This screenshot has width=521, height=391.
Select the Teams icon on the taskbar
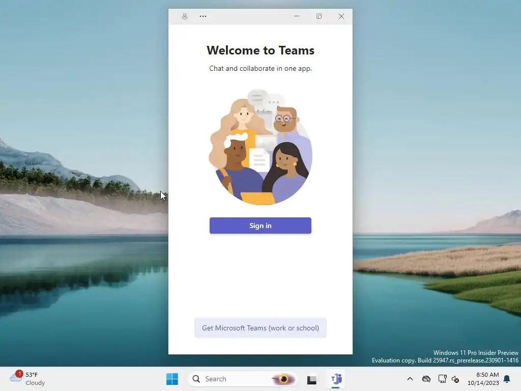[x=336, y=379]
